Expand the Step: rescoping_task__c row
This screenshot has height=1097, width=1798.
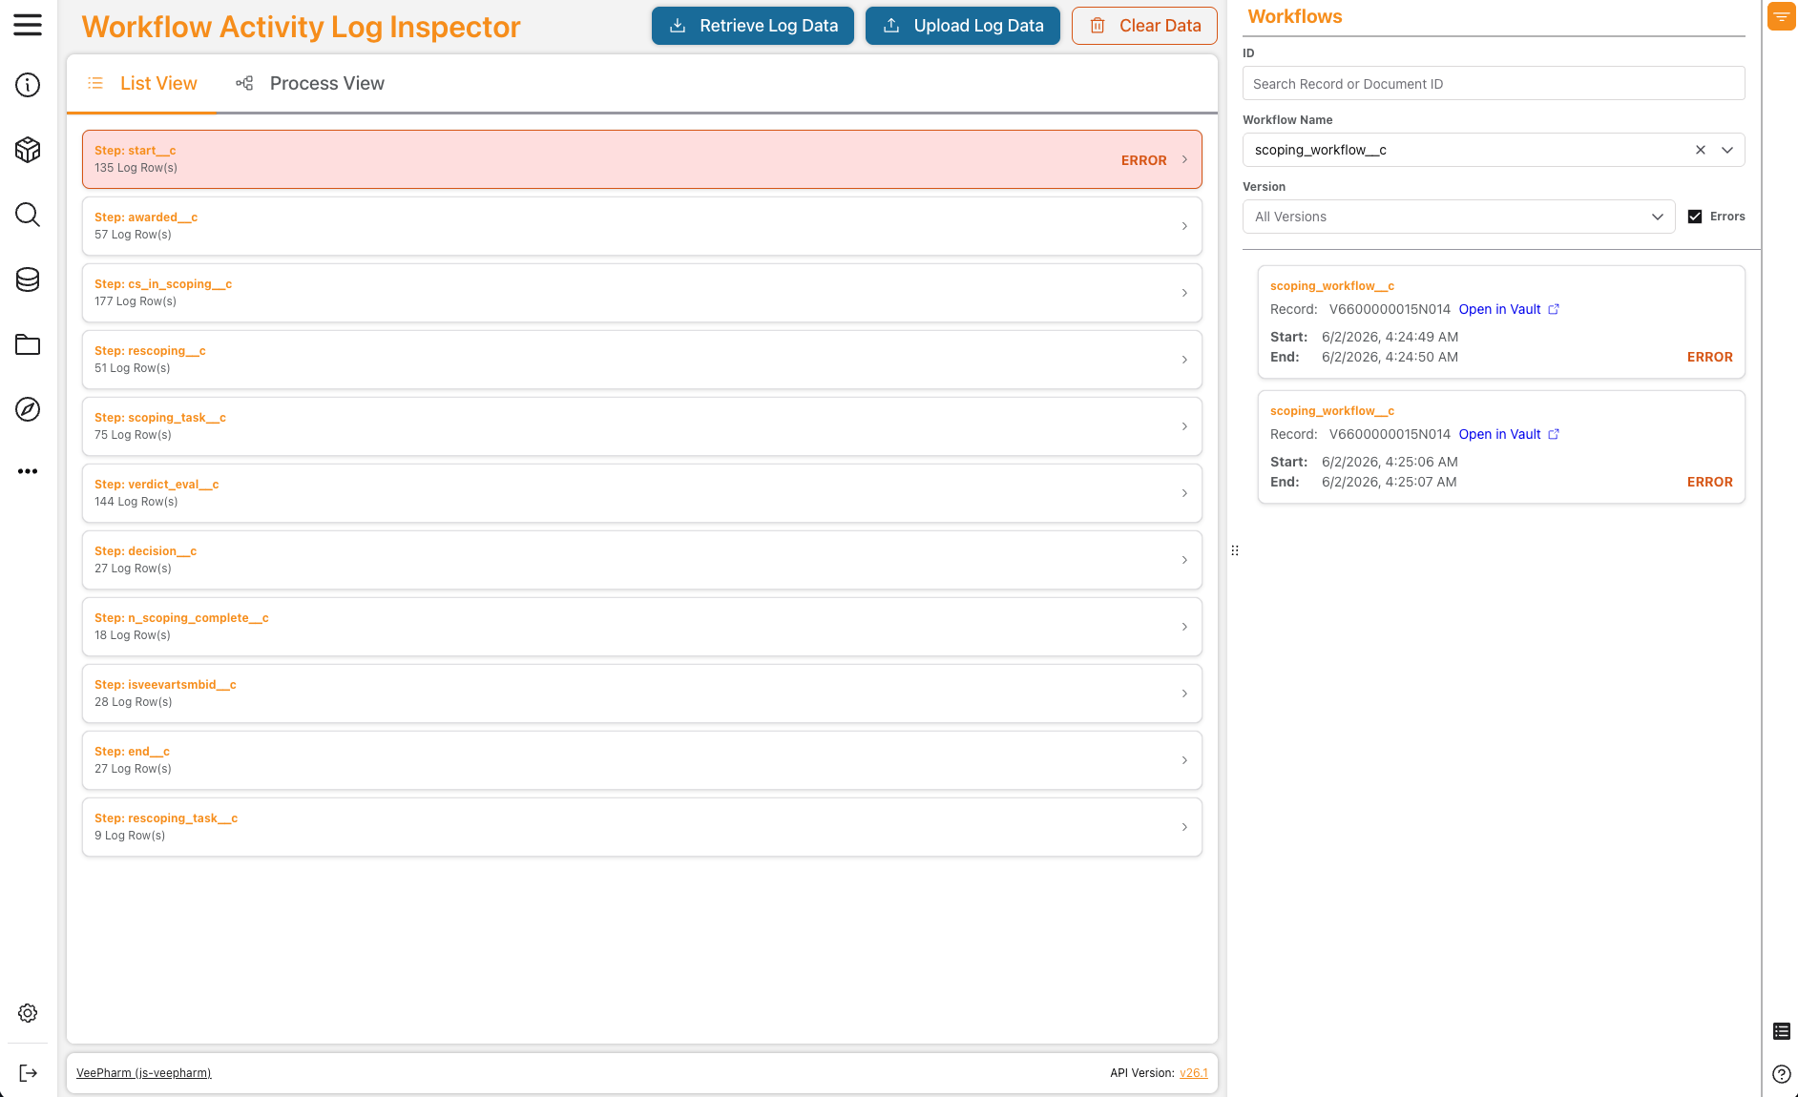[641, 827]
